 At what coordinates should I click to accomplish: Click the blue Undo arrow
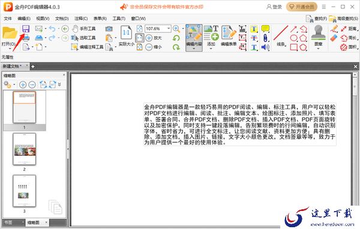tap(52, 29)
